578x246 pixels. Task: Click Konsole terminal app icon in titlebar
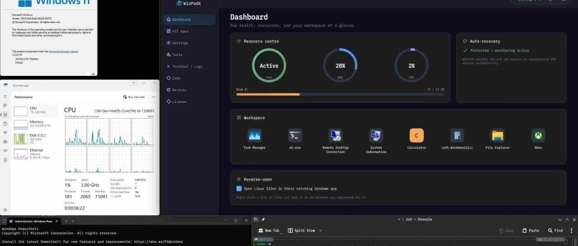coord(256,219)
